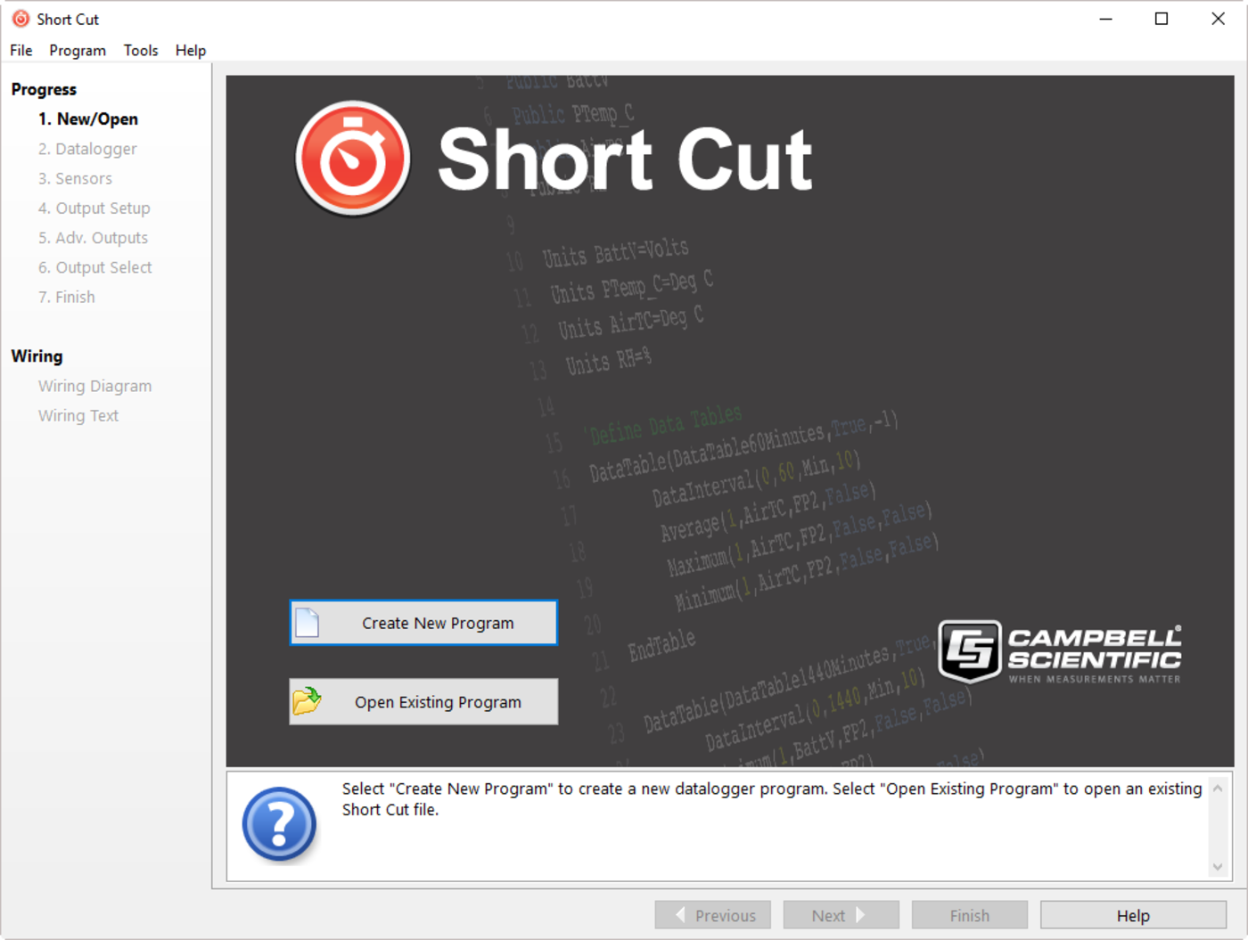Maximize the Short Cut window

click(1162, 19)
